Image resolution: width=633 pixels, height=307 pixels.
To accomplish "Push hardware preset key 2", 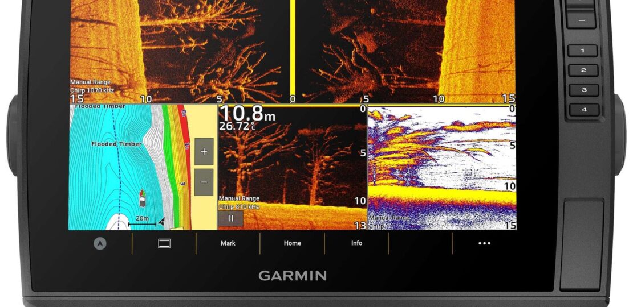I will [x=583, y=70].
